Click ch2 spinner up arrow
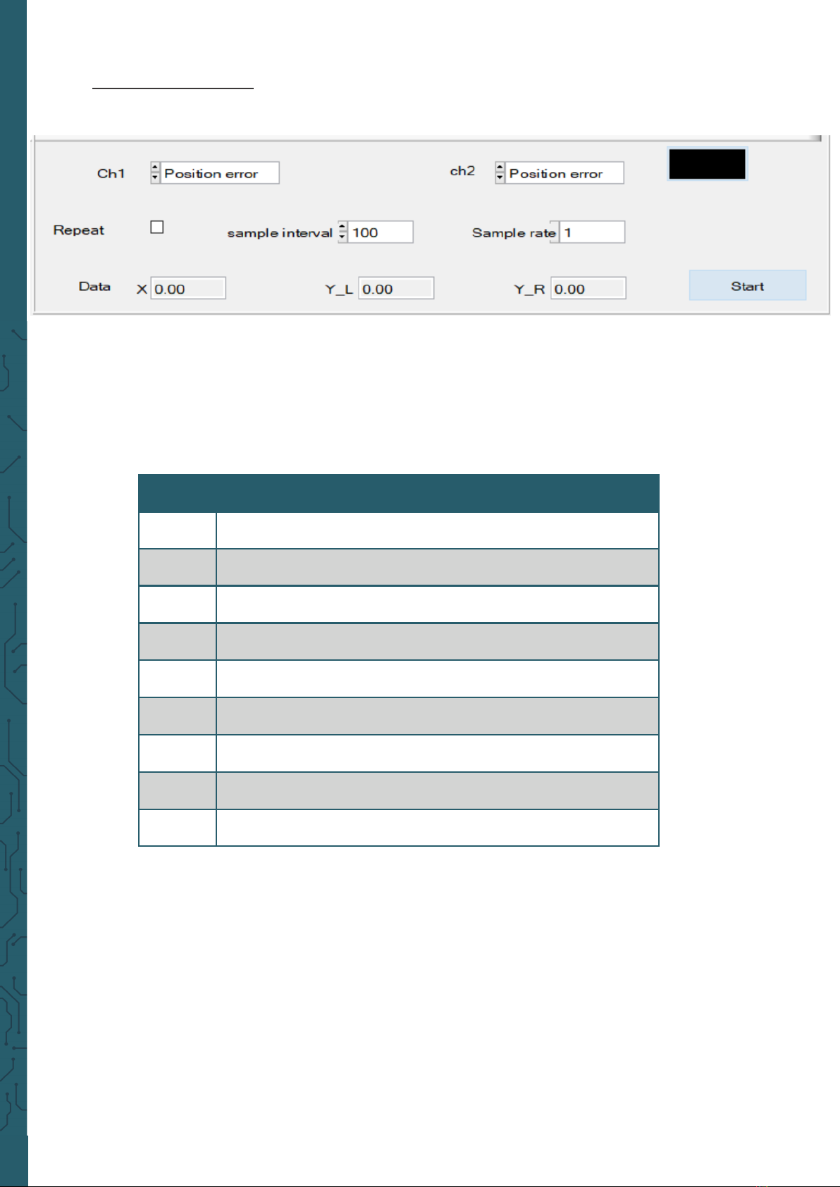Image resolution: width=840 pixels, height=1187 pixels. [500, 168]
